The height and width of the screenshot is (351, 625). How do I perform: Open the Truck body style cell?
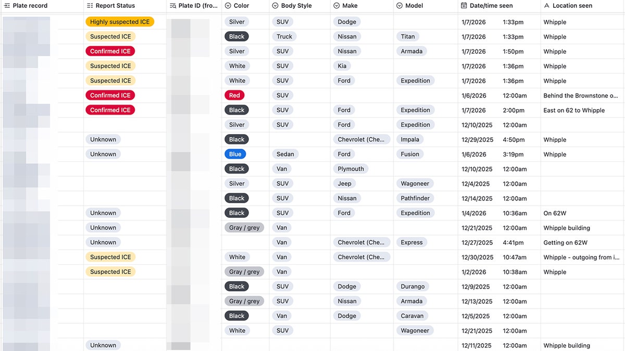[284, 36]
